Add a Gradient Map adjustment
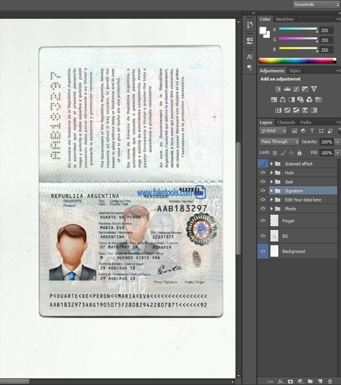Image resolution: width=341 pixels, height=385 pixels. coord(314,110)
